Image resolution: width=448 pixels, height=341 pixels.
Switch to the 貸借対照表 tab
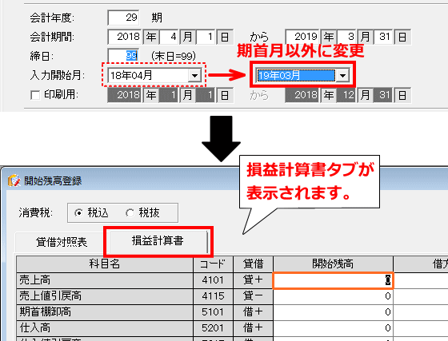62,242
